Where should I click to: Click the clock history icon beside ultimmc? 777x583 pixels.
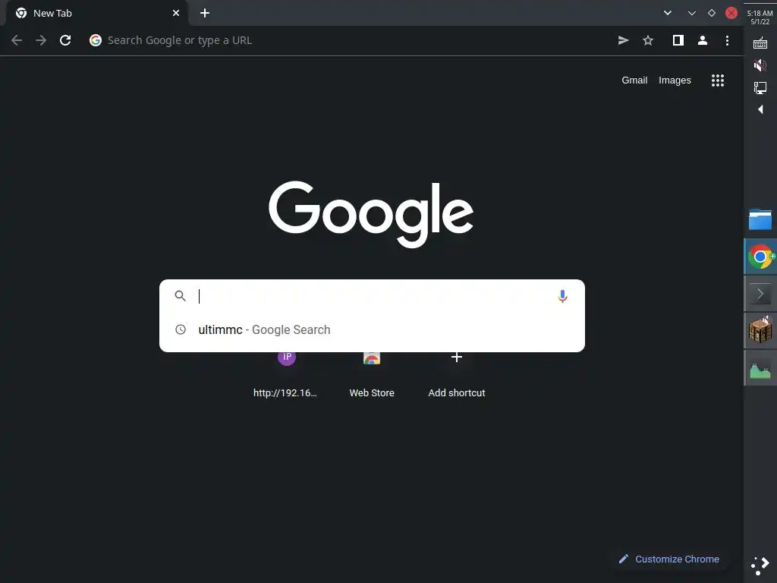pyautogui.click(x=181, y=329)
